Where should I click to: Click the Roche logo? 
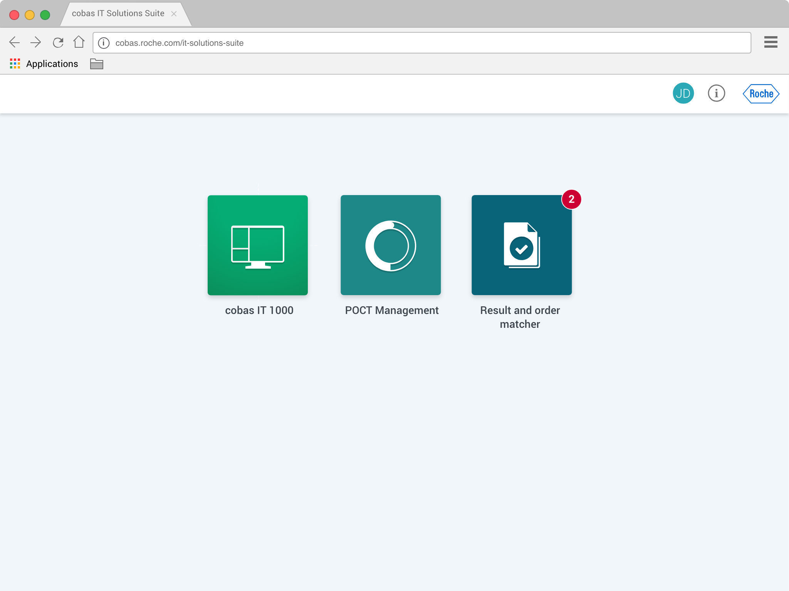(x=761, y=94)
